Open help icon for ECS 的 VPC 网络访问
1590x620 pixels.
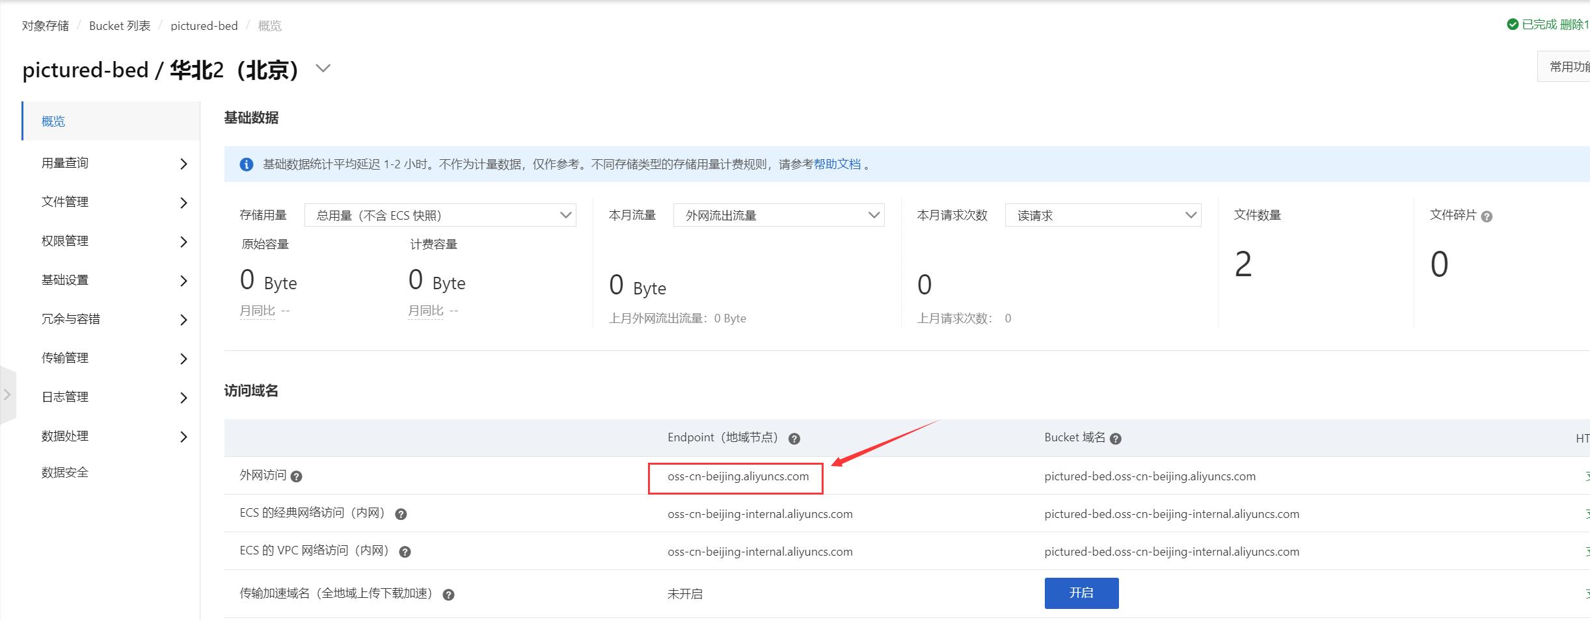pos(405,552)
